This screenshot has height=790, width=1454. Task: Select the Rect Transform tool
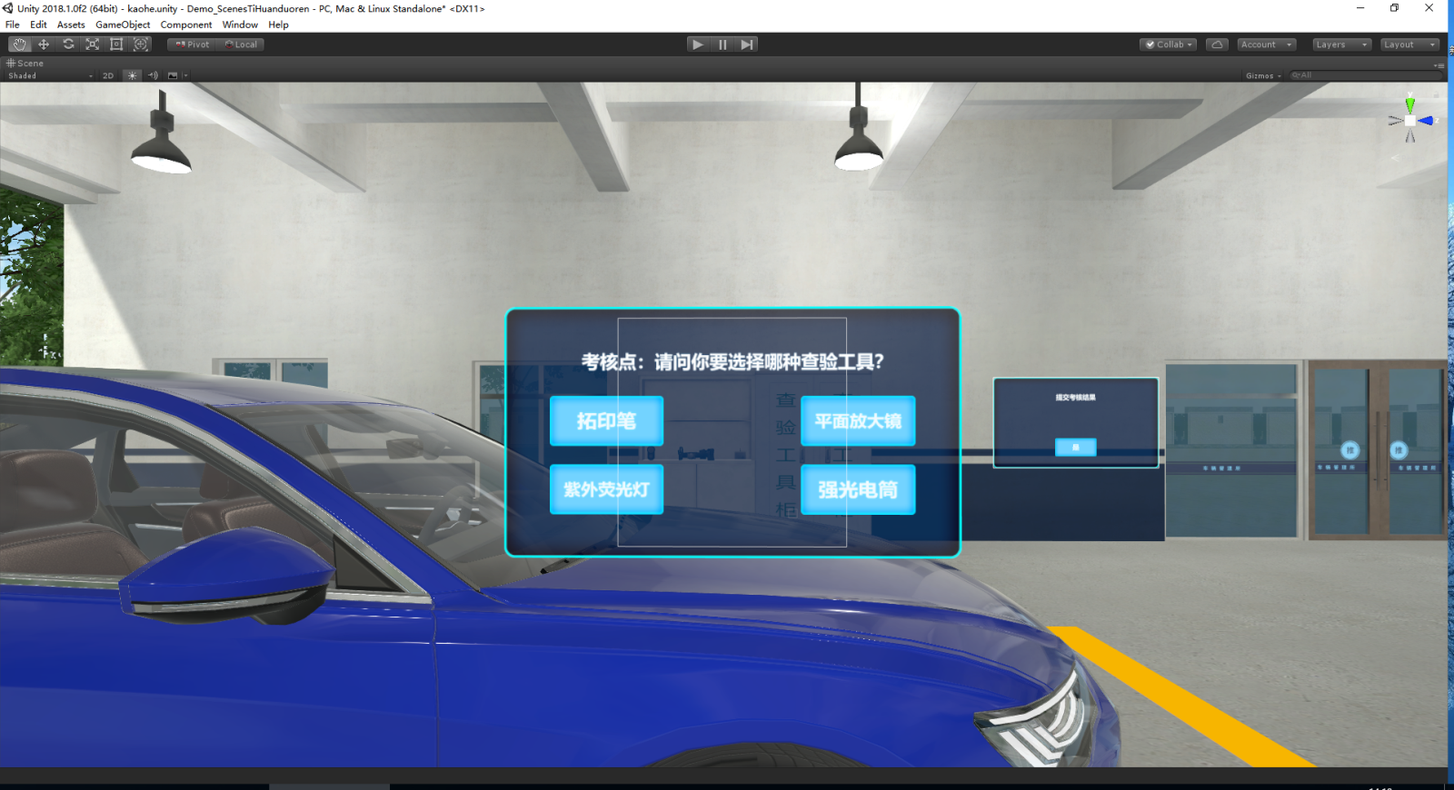point(116,44)
